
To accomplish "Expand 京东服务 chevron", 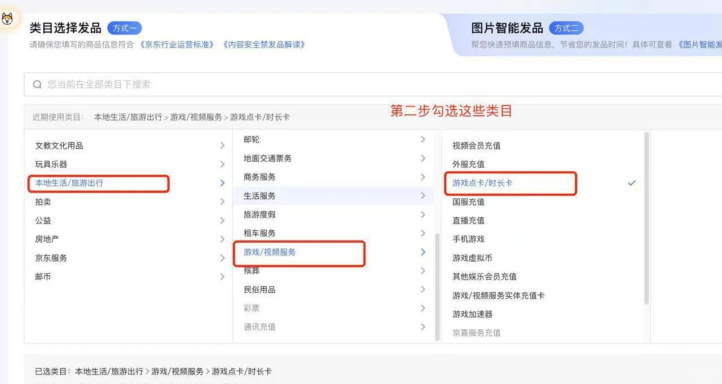I will coord(222,258).
